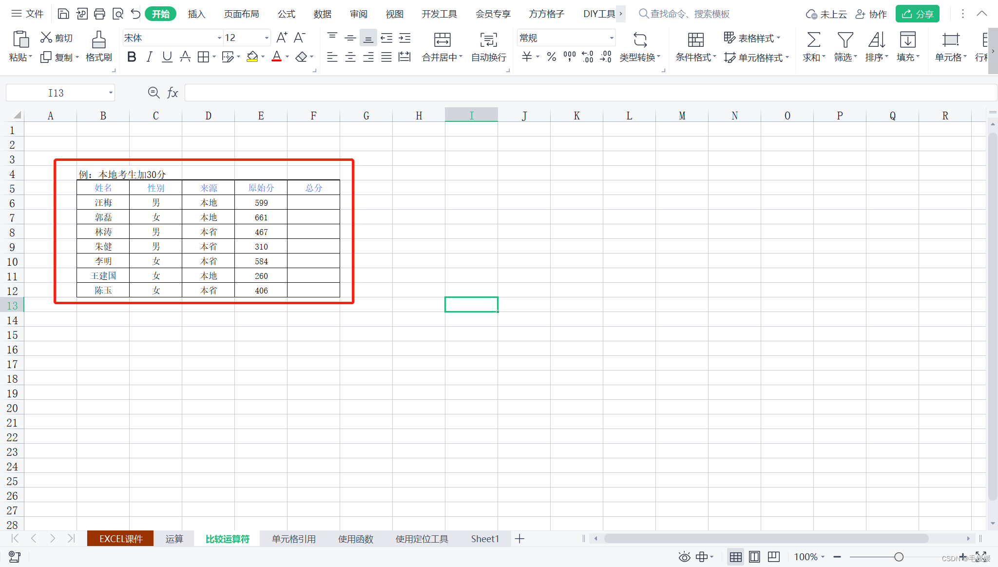The width and height of the screenshot is (998, 567).
Task: Toggle Bold formatting
Action: tap(132, 57)
